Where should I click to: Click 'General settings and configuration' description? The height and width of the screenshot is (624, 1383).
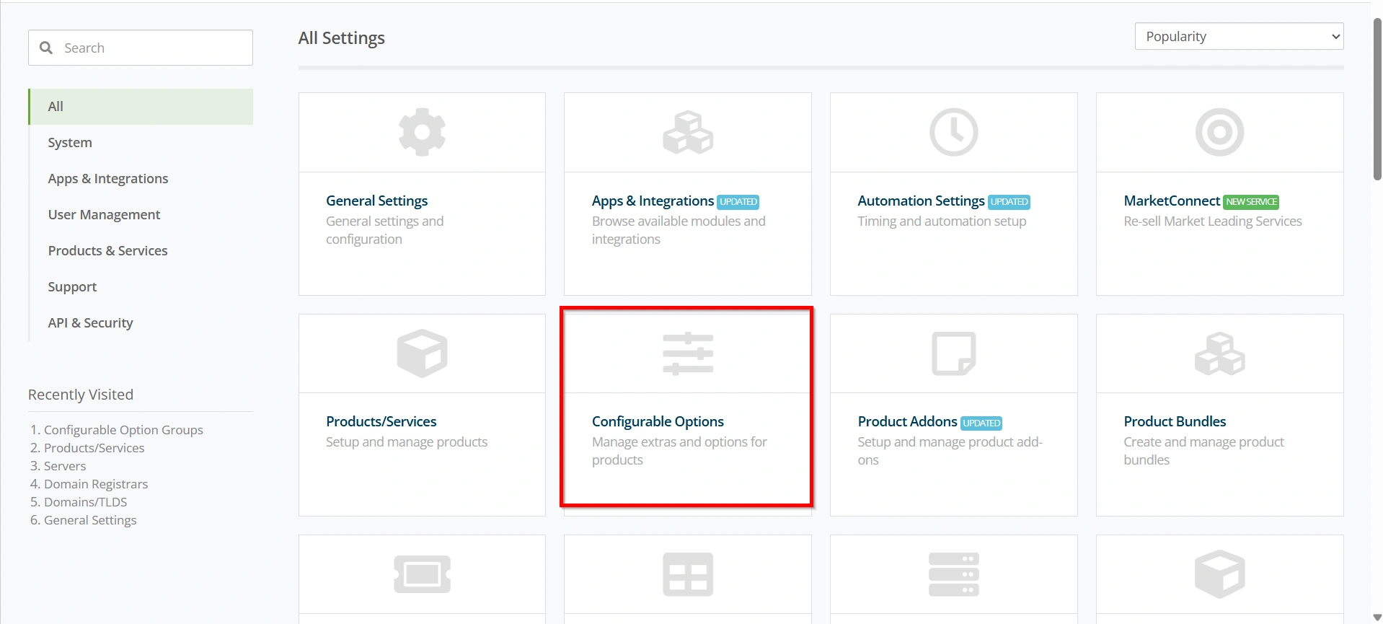[384, 230]
